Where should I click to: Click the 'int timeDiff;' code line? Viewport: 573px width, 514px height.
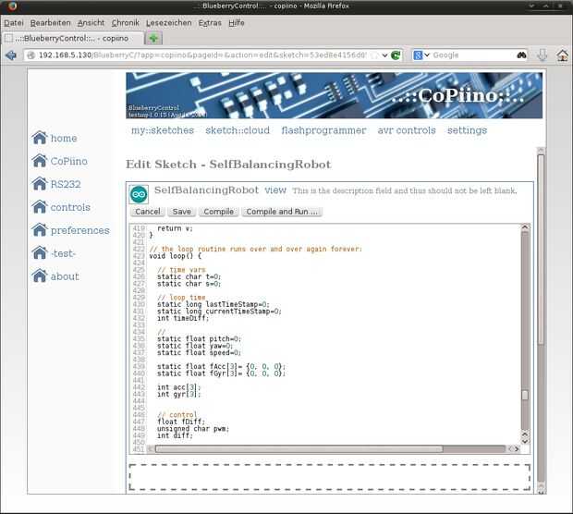pyautogui.click(x=183, y=318)
